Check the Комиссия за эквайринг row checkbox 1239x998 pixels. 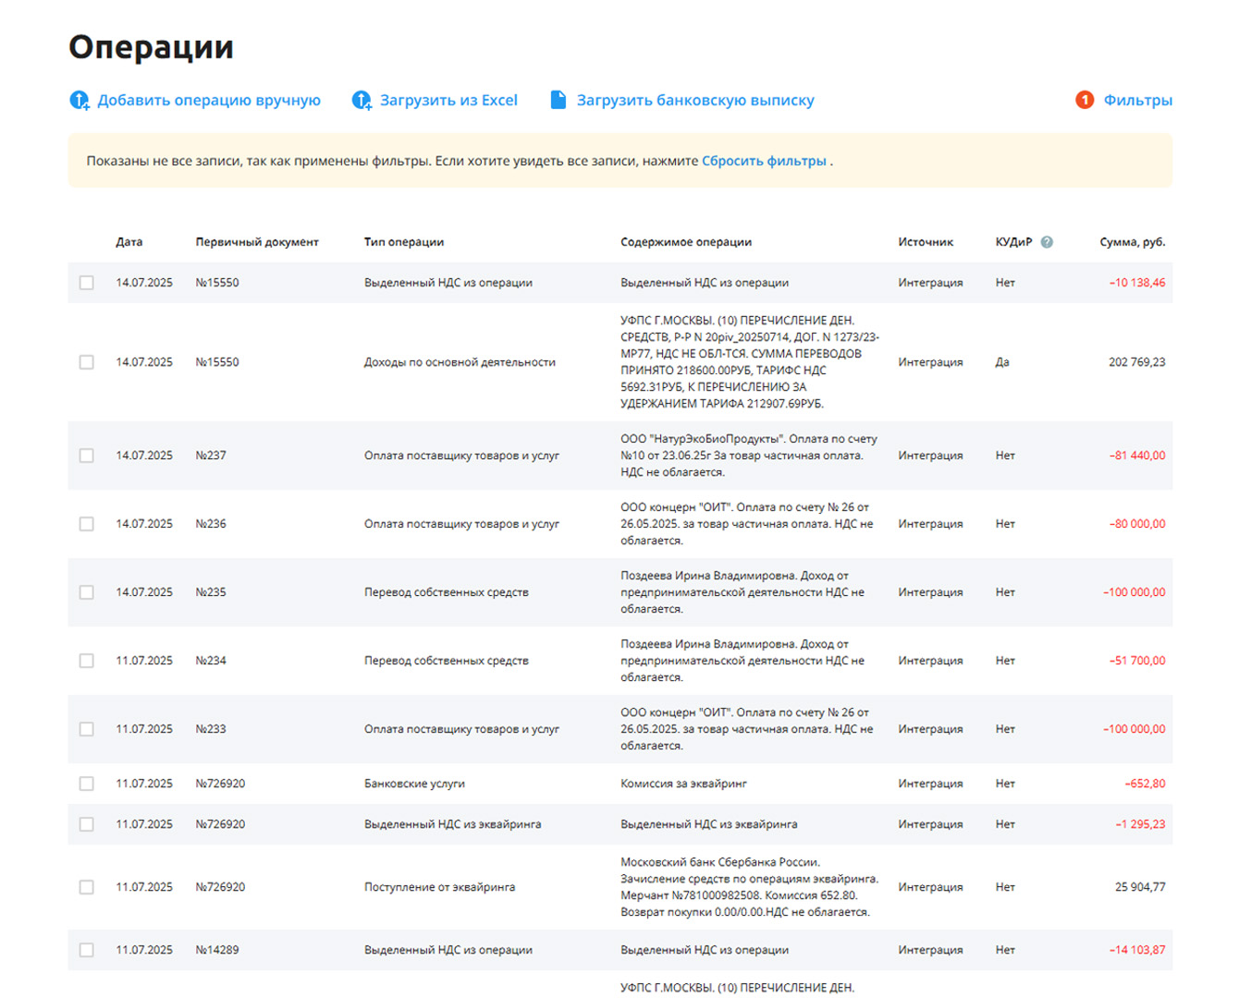[87, 784]
